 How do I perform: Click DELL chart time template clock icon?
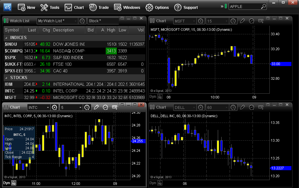pyautogui.click(x=233, y=108)
